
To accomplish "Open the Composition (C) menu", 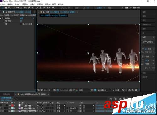I will click(18, 4).
